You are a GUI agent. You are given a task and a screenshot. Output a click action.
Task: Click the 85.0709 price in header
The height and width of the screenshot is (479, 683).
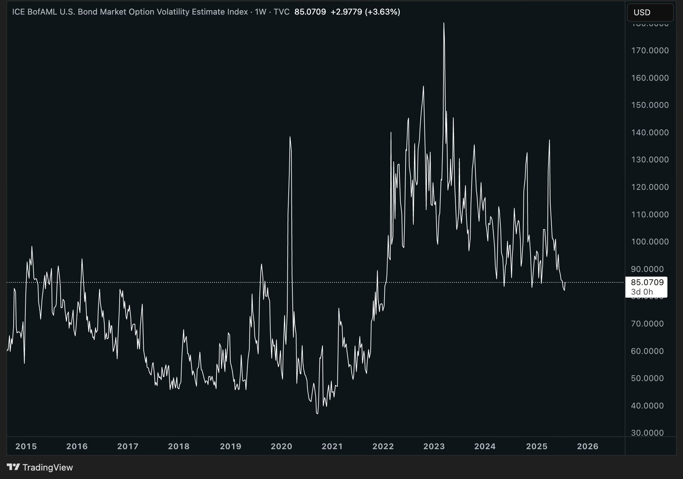click(310, 12)
